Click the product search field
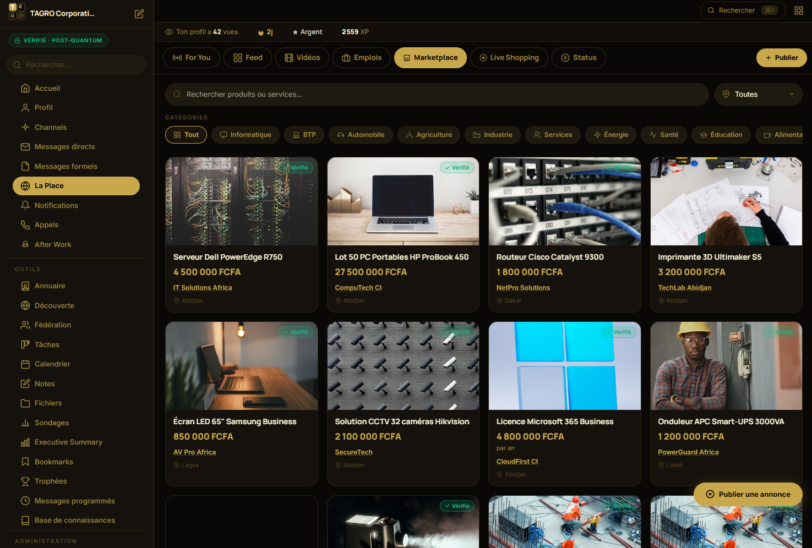Screen dimensions: 812x548 [x=437, y=95]
